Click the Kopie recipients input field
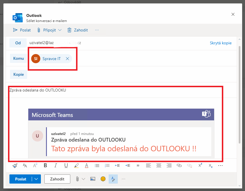Image resolution: width=245 pixels, height=191 pixels. [x=132, y=74]
